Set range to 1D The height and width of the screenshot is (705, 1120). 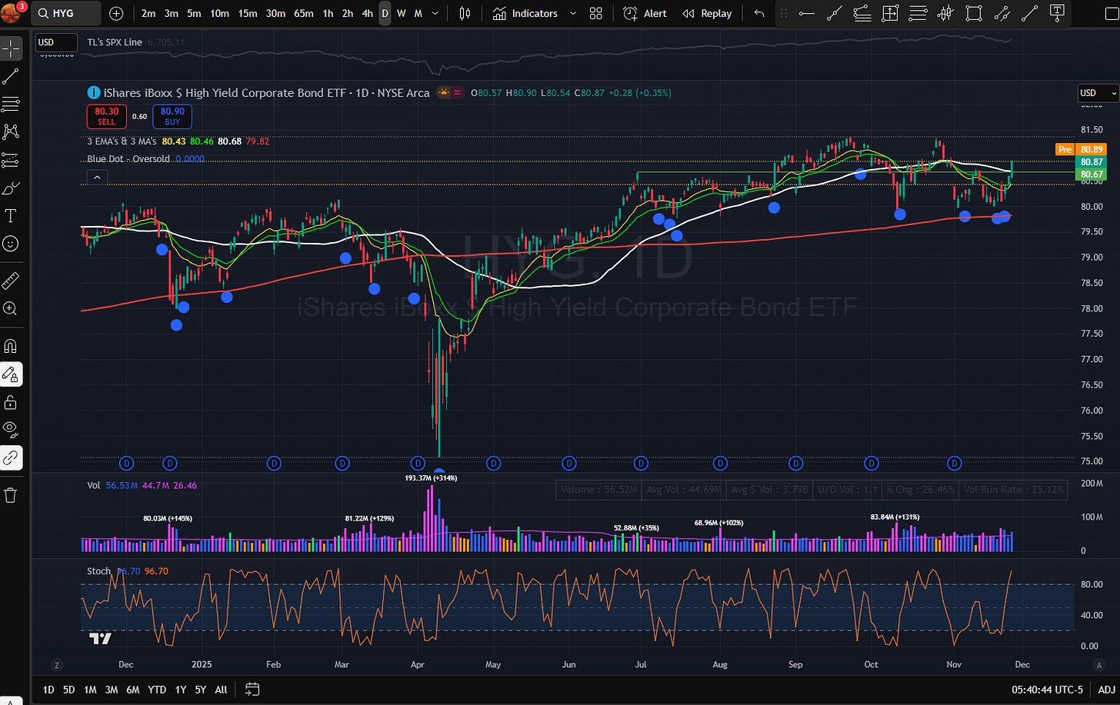tap(48, 690)
